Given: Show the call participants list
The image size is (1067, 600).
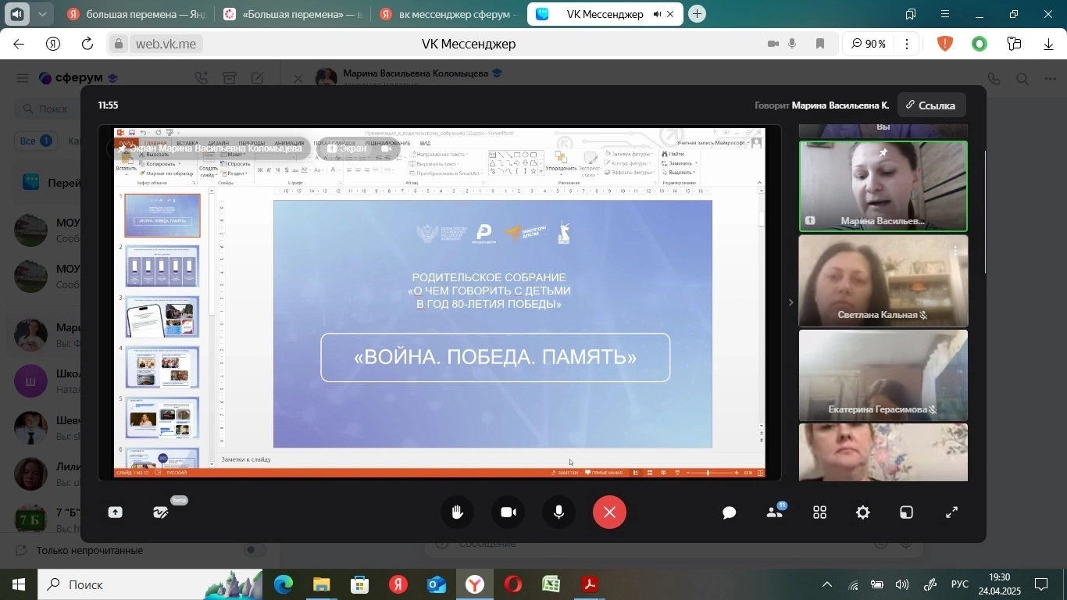Looking at the screenshot, I should 775,512.
